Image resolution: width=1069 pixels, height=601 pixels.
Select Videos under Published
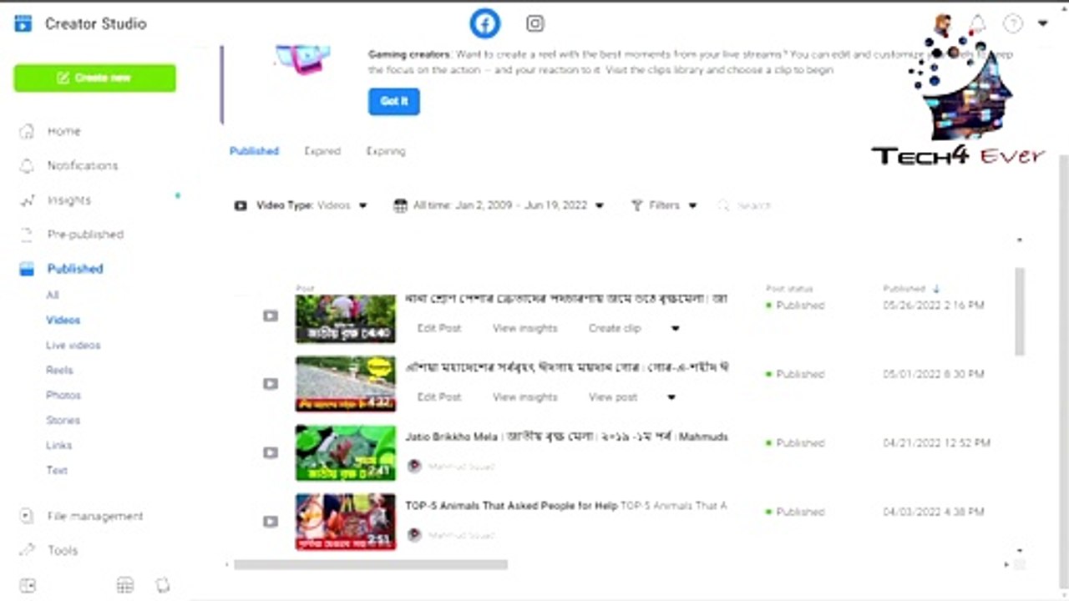pos(63,320)
